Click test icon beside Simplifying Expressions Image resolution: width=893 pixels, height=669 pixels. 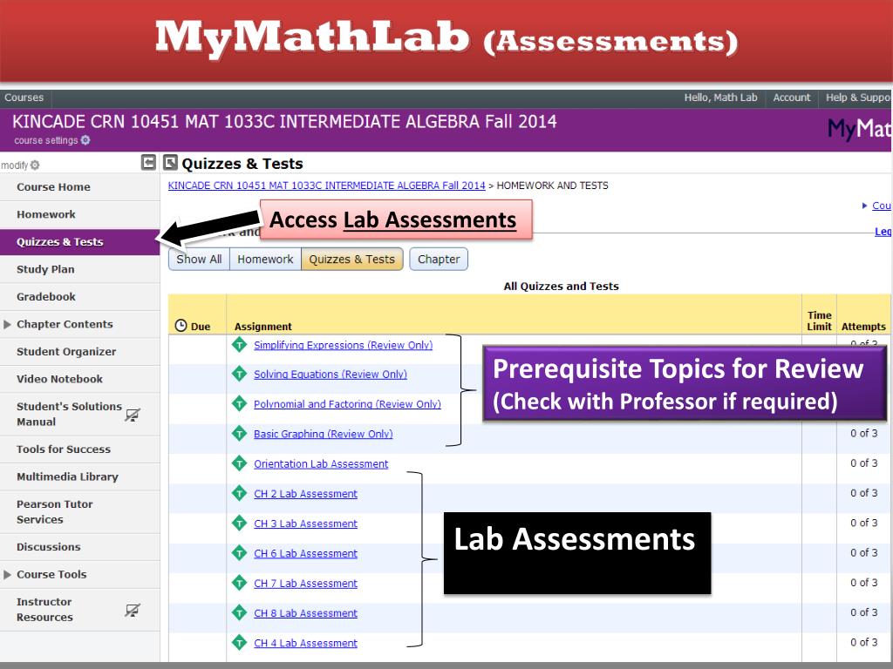coord(239,344)
